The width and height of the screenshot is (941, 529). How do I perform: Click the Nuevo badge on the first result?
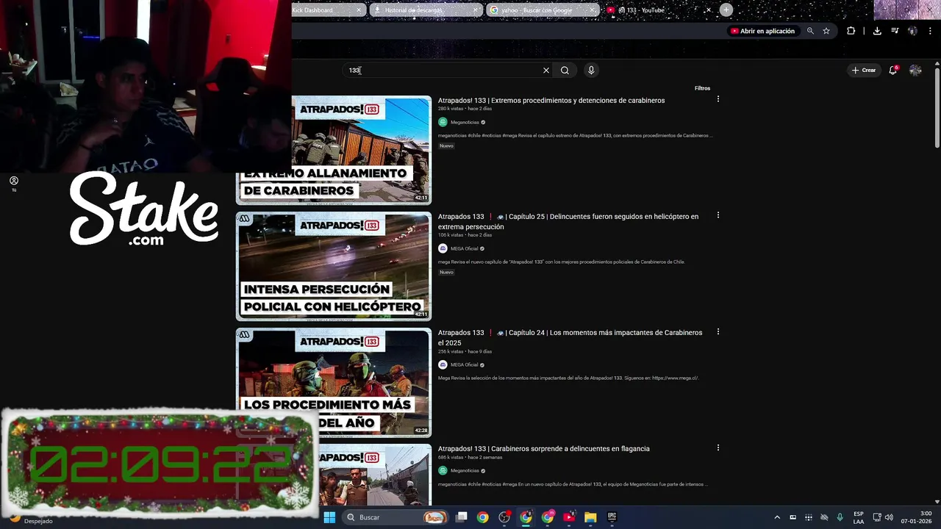446,145
